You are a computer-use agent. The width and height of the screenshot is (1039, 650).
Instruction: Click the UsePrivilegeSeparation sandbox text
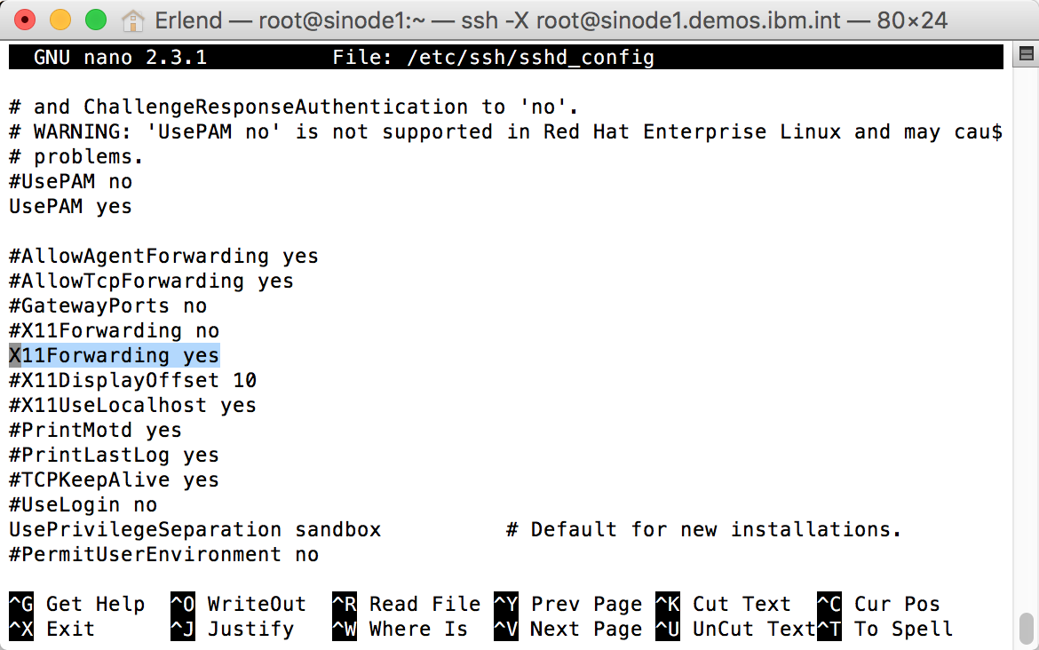click(x=195, y=529)
